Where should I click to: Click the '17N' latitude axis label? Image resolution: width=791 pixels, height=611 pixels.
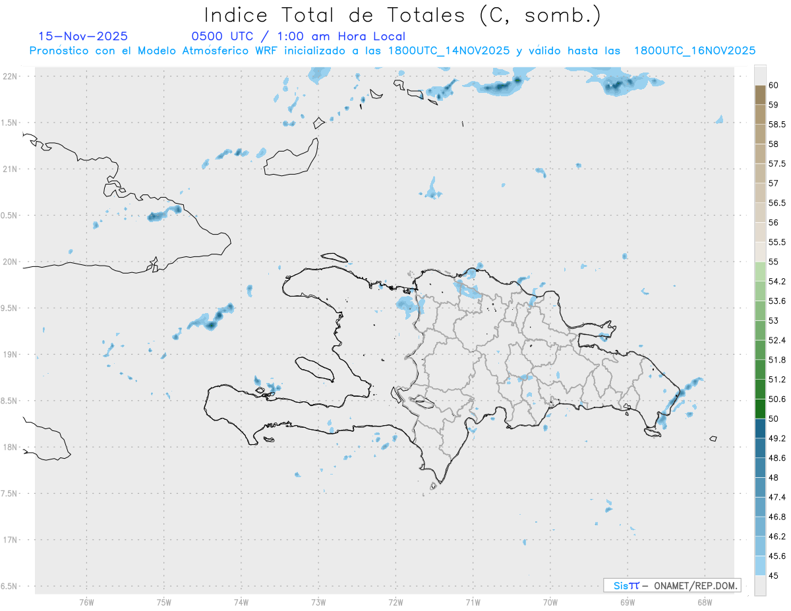point(11,540)
